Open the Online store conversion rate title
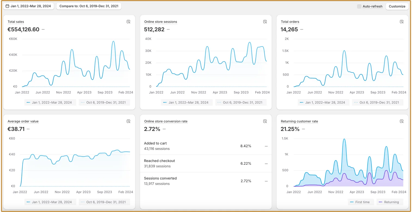412x212 pixels. tap(166, 121)
